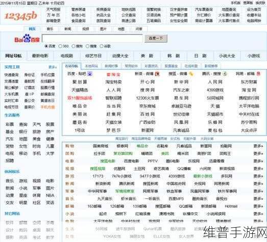Click the 设为首页 link

pyautogui.click(x=254, y=10)
